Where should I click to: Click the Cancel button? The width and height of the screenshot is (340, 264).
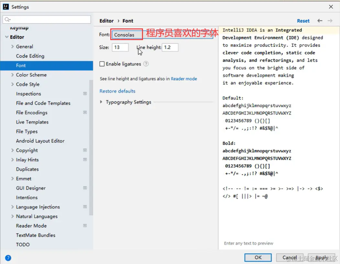pyautogui.click(x=290, y=257)
